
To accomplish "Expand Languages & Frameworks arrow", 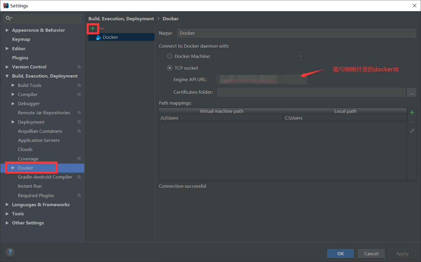I will (7, 205).
